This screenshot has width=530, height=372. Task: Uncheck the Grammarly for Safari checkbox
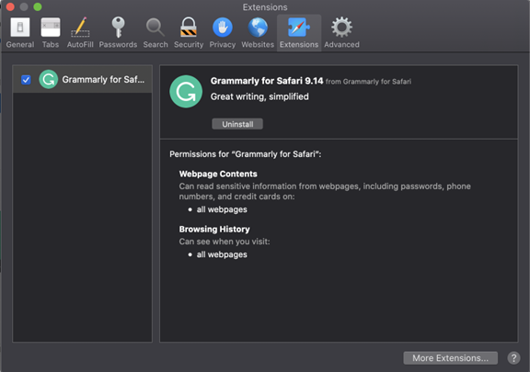pyautogui.click(x=26, y=80)
